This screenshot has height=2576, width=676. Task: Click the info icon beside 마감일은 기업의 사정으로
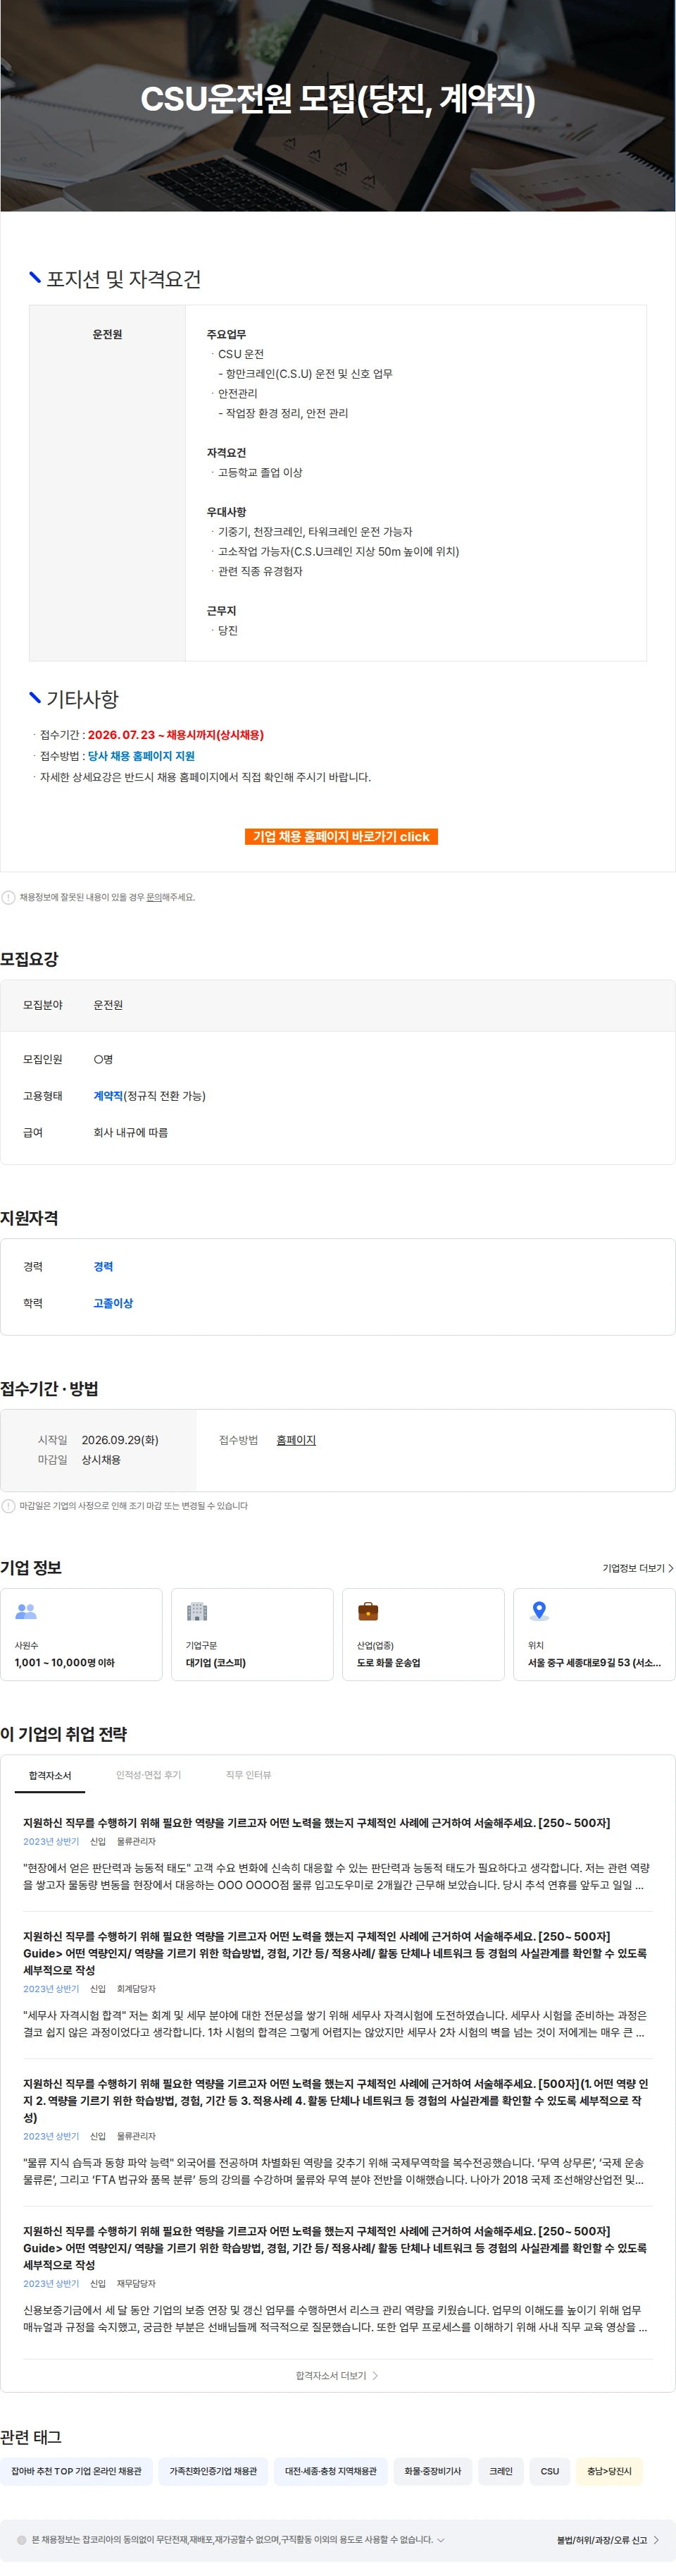(x=8, y=1506)
